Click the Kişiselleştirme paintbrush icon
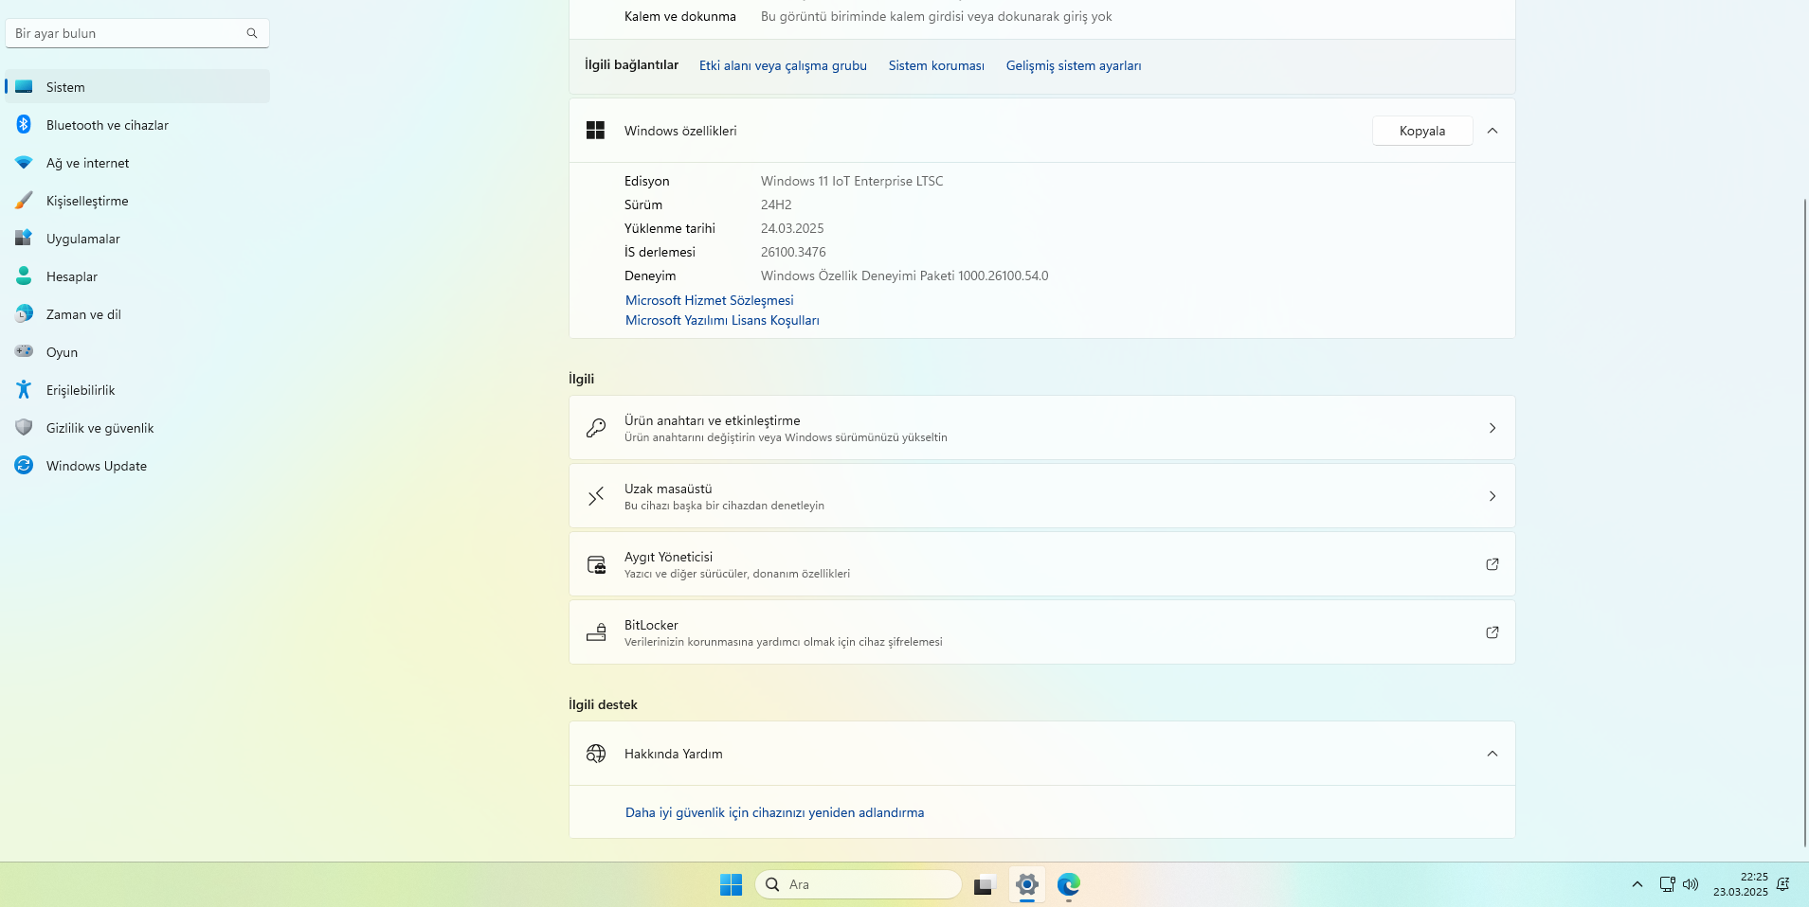 (x=24, y=201)
